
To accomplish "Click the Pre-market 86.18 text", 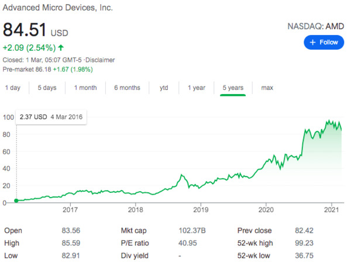I will click(x=27, y=70).
